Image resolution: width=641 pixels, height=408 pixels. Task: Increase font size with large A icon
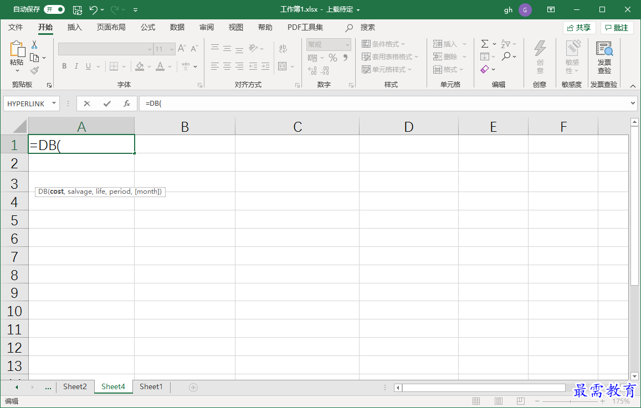[182, 49]
